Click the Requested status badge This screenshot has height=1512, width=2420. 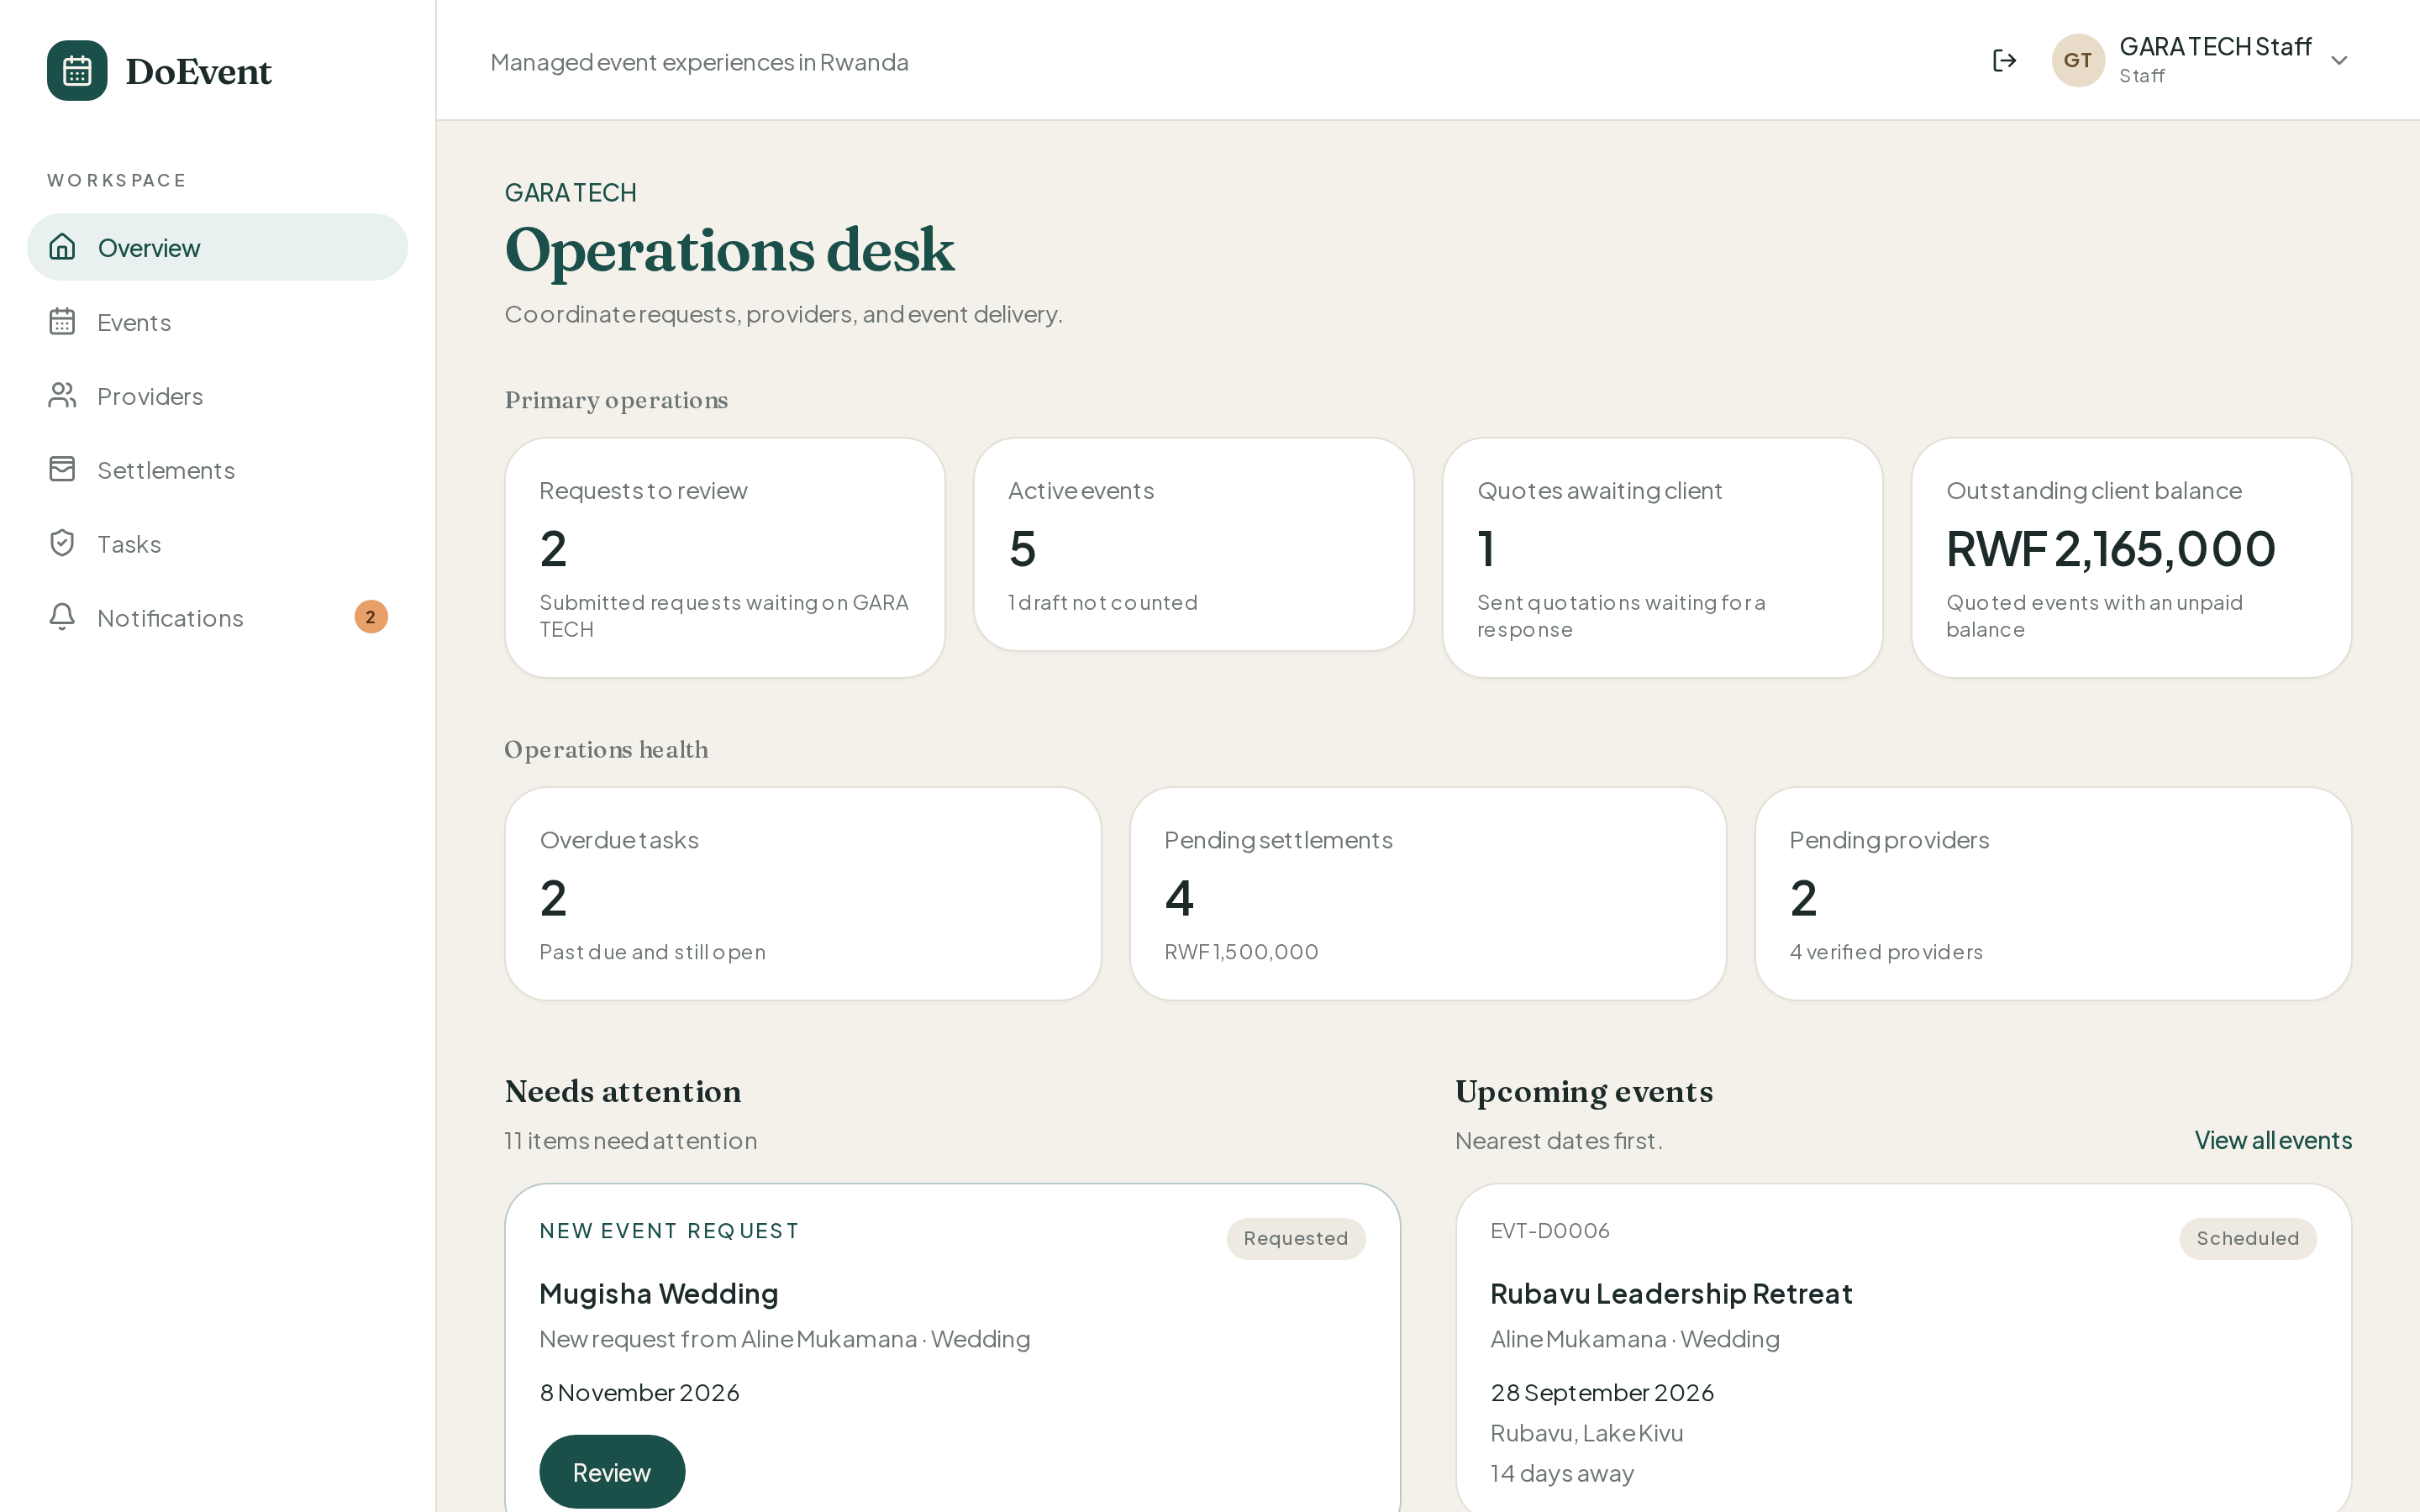point(1296,1238)
